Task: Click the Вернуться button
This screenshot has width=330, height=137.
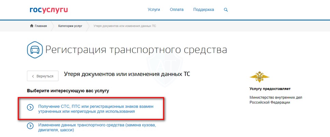Action: pos(43,76)
